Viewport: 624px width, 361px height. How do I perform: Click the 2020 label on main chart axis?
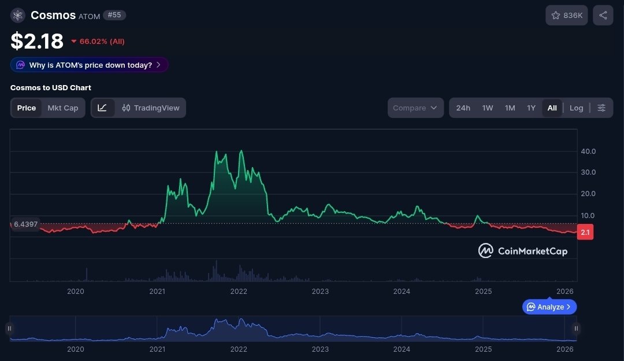tap(76, 291)
